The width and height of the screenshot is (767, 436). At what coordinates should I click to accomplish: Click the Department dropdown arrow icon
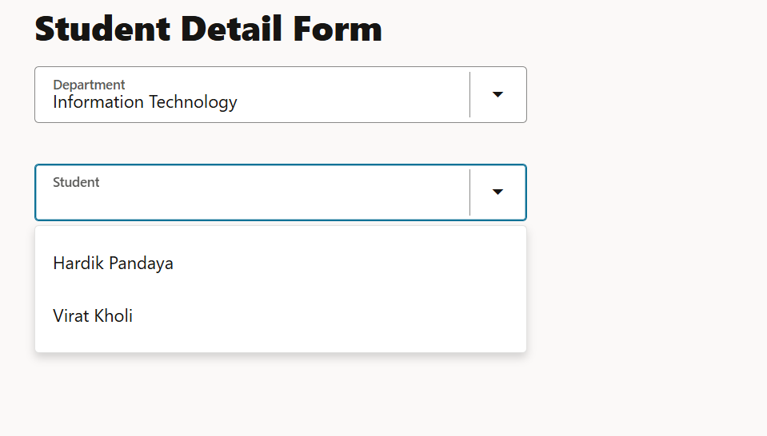(497, 94)
